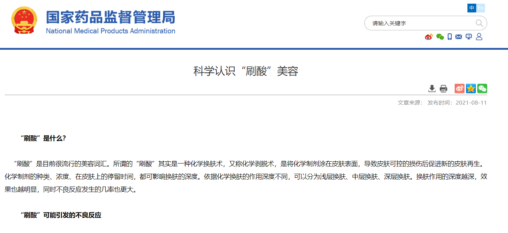Click the monitor with arrow icon
Image resolution: width=508 pixels, height=233 pixels.
[469, 37]
